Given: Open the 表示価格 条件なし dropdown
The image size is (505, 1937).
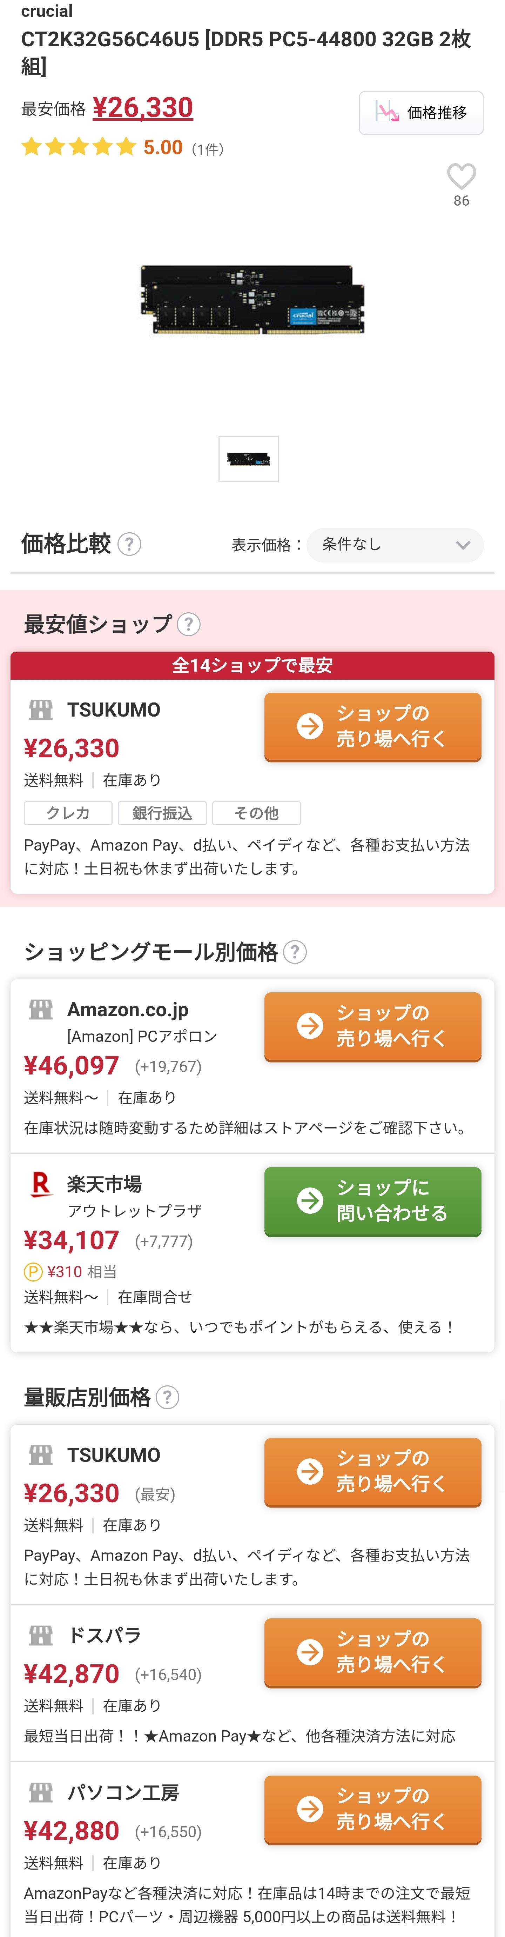Looking at the screenshot, I should 395,544.
